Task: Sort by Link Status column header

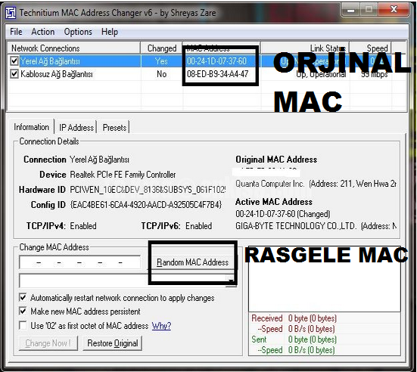Action: click(304, 48)
